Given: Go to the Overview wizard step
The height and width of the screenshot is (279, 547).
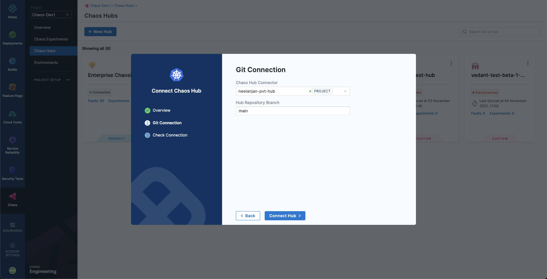Looking at the screenshot, I should (161, 110).
